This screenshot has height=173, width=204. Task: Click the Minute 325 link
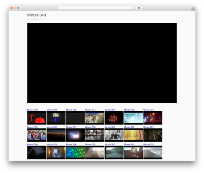pyautogui.click(x=52, y=144)
